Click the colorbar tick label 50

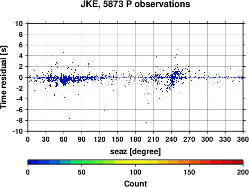pyautogui.click(x=82, y=172)
